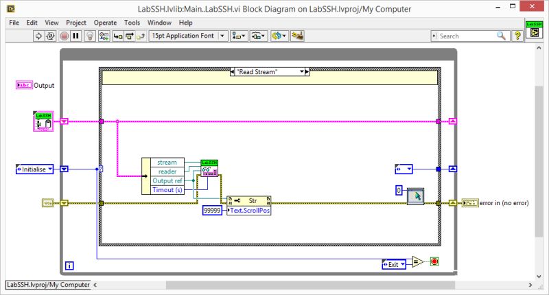Image resolution: width=549 pixels, height=295 pixels.
Task: Show the Context Help window
Action: [517, 36]
